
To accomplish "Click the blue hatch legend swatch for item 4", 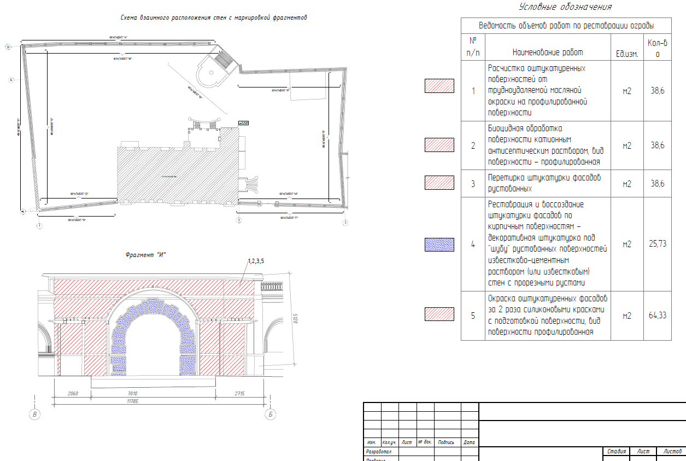I will (439, 244).
